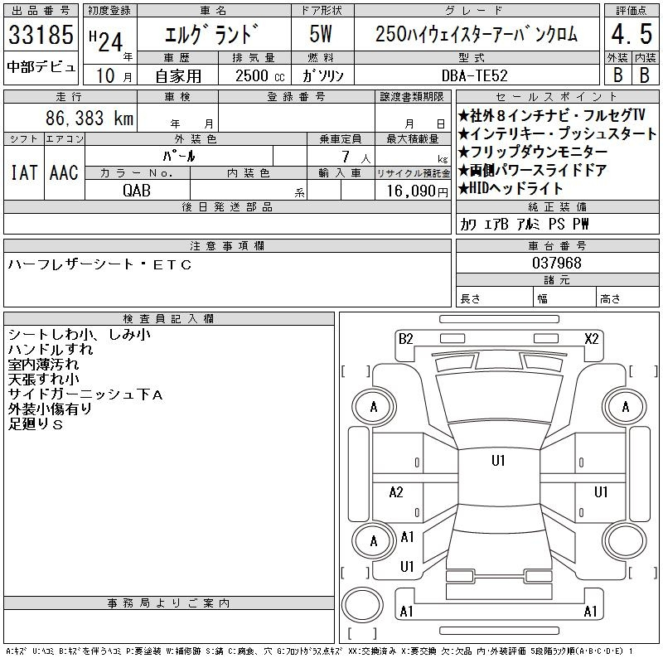
Task: Click the top-right wheel circle marked A
Action: coord(625,407)
